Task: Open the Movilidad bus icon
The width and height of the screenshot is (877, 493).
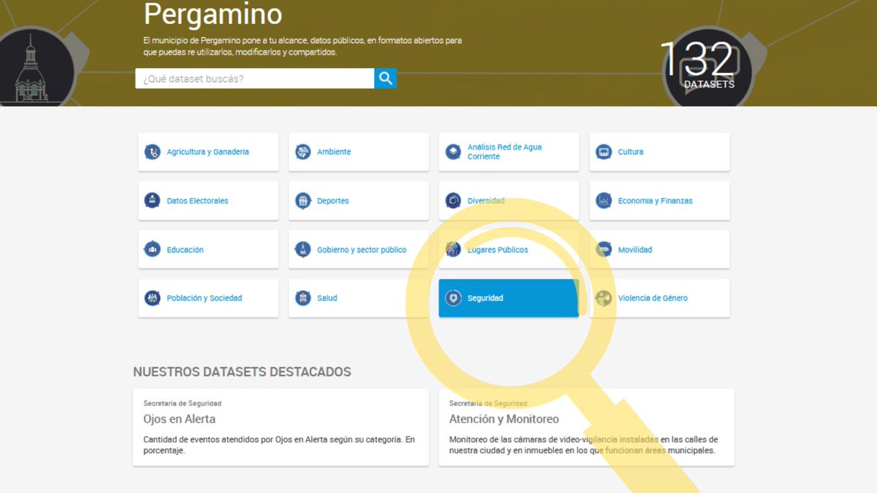Action: click(x=604, y=249)
